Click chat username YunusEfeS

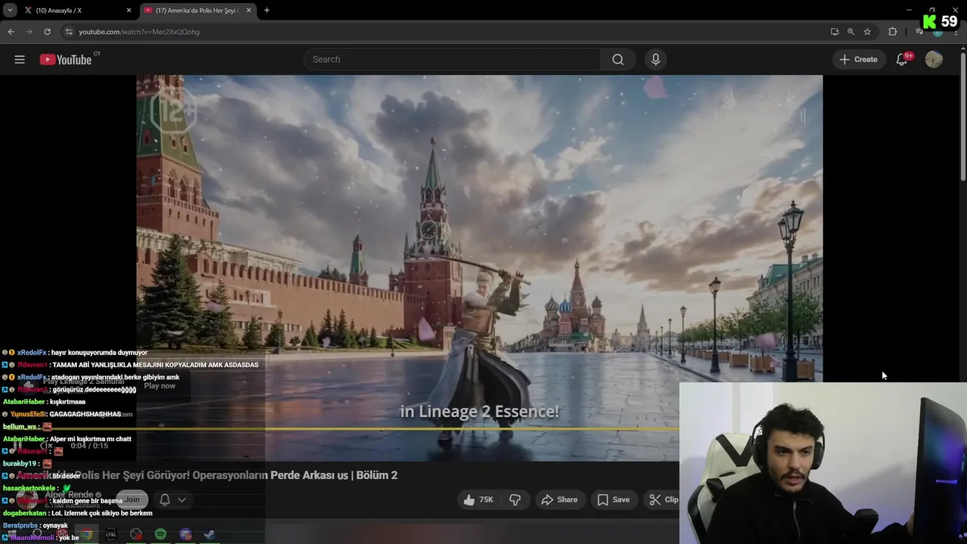click(28, 414)
